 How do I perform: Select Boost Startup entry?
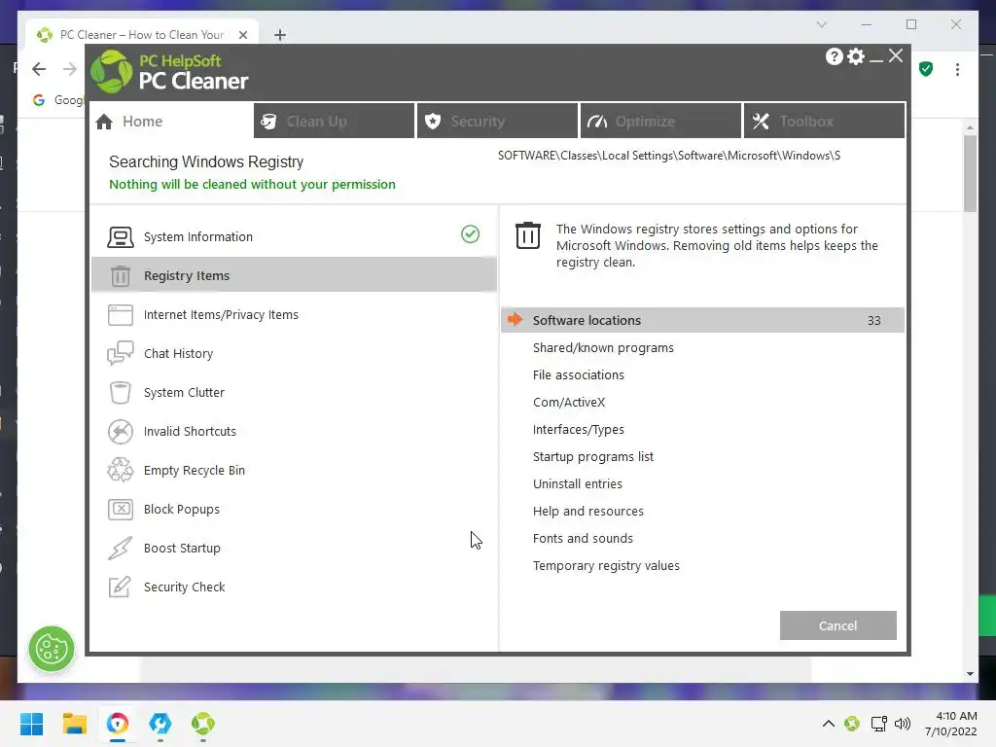[x=294, y=549]
